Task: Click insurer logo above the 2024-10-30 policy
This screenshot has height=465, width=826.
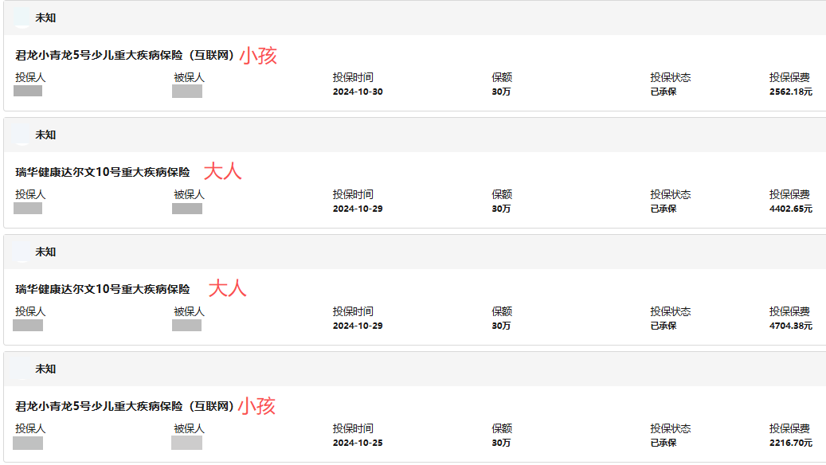Action: point(22,18)
